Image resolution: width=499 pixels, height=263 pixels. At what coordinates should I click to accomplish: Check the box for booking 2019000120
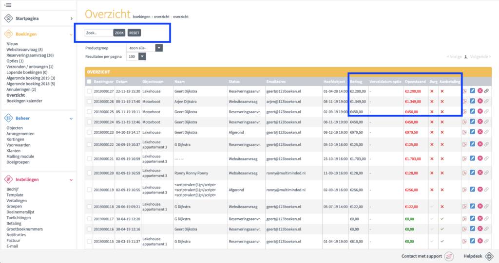tap(89, 173)
